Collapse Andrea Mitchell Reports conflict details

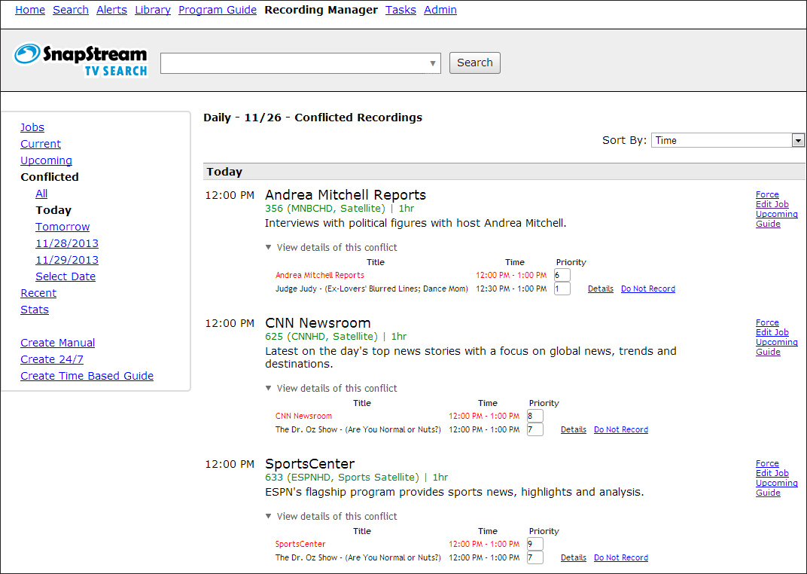coord(331,247)
